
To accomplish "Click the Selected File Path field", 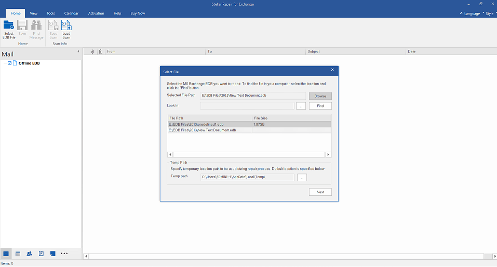I will tap(253, 96).
